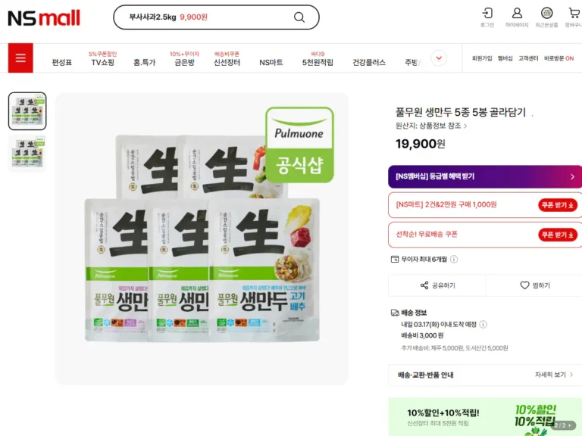Open the red hamburger category menu
This screenshot has width=582, height=436.
tap(20, 58)
